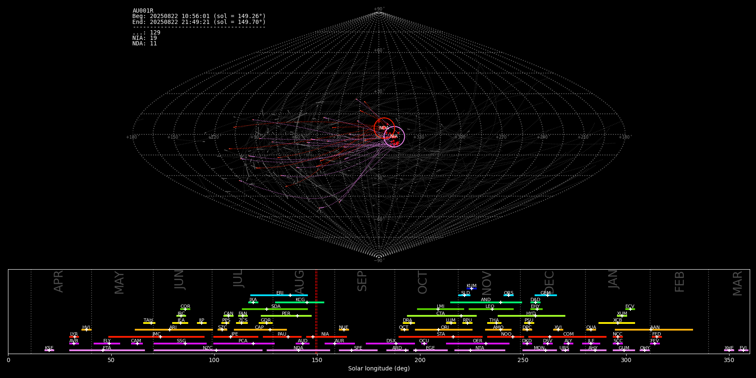Select the AU001R station title text
Screen dimensions: 756x378
tap(143, 11)
